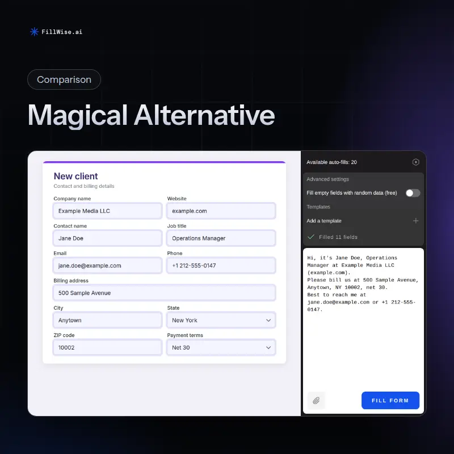Click the Comparison pill label
The height and width of the screenshot is (454, 454).
64,79
